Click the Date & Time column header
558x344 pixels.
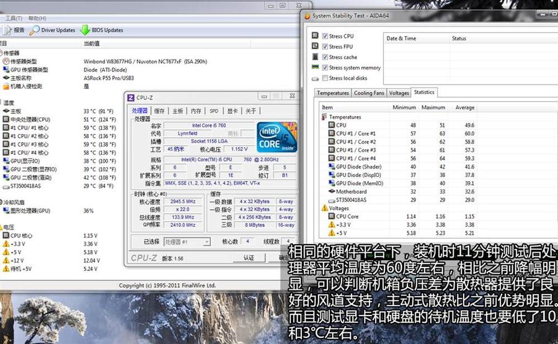click(401, 38)
